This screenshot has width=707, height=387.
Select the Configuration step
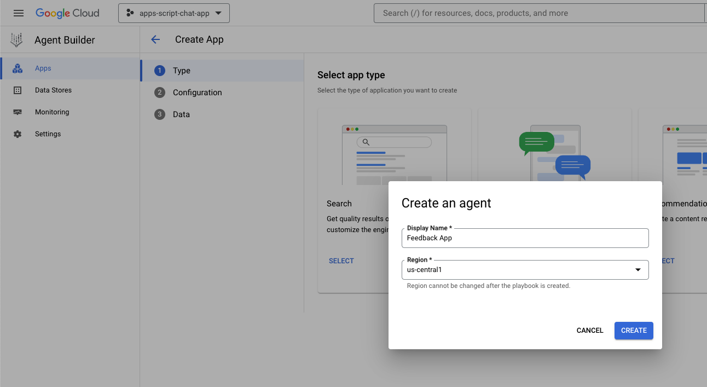[197, 93]
